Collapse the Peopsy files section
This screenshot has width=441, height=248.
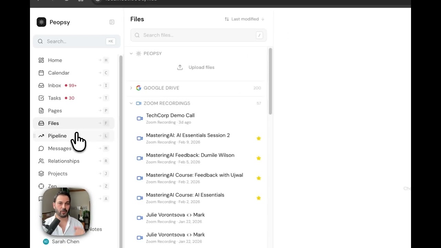[131, 53]
